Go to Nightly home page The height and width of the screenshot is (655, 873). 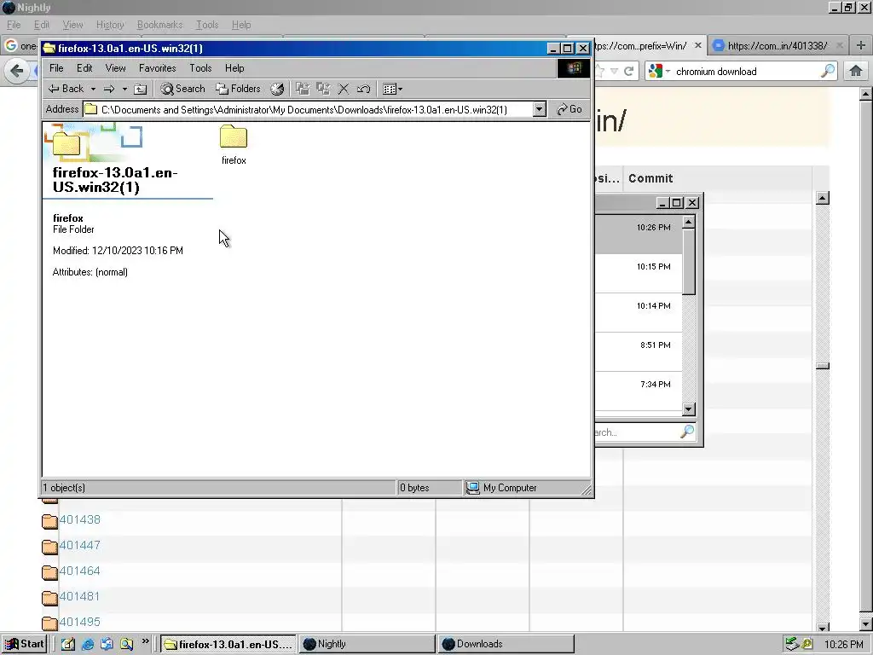click(x=856, y=71)
